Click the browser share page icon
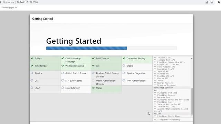This screenshot has width=221, height=124. (x=207, y=2)
